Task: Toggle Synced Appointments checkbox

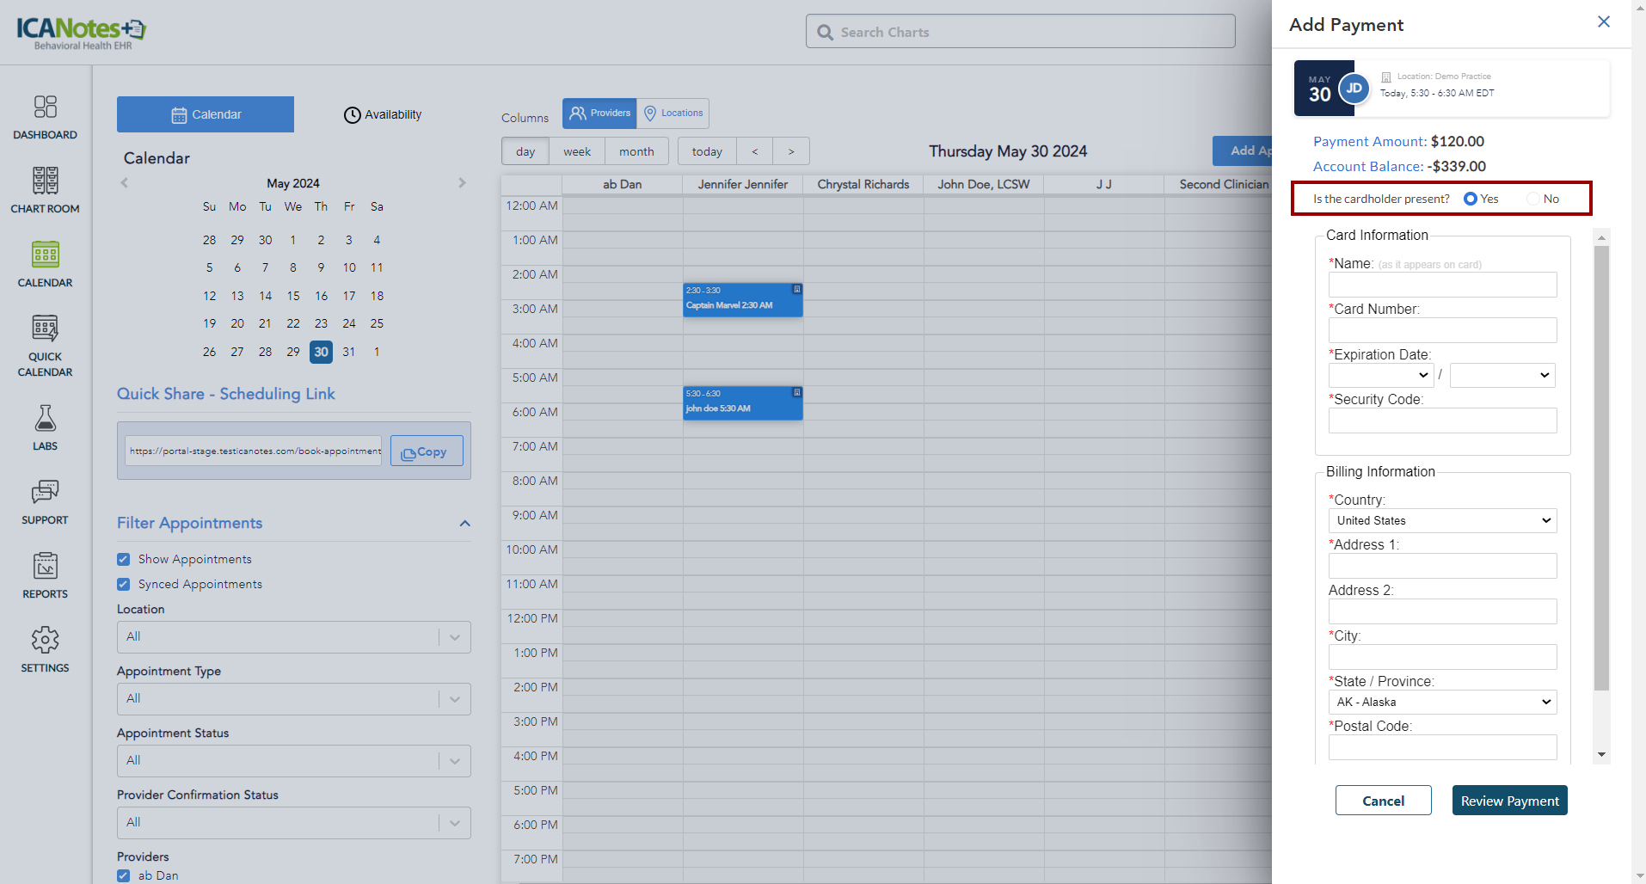Action: tap(124, 585)
